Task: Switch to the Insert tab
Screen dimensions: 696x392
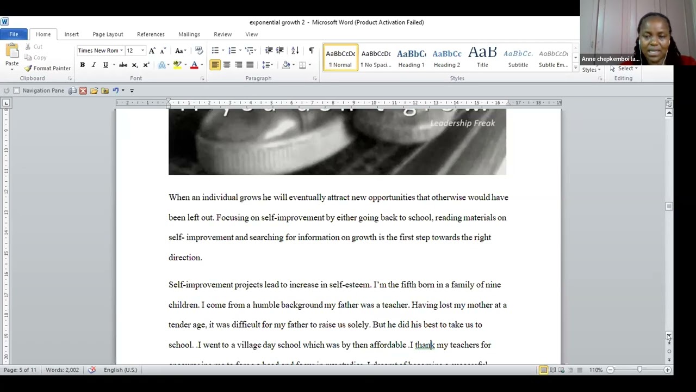Action: pos(71,34)
